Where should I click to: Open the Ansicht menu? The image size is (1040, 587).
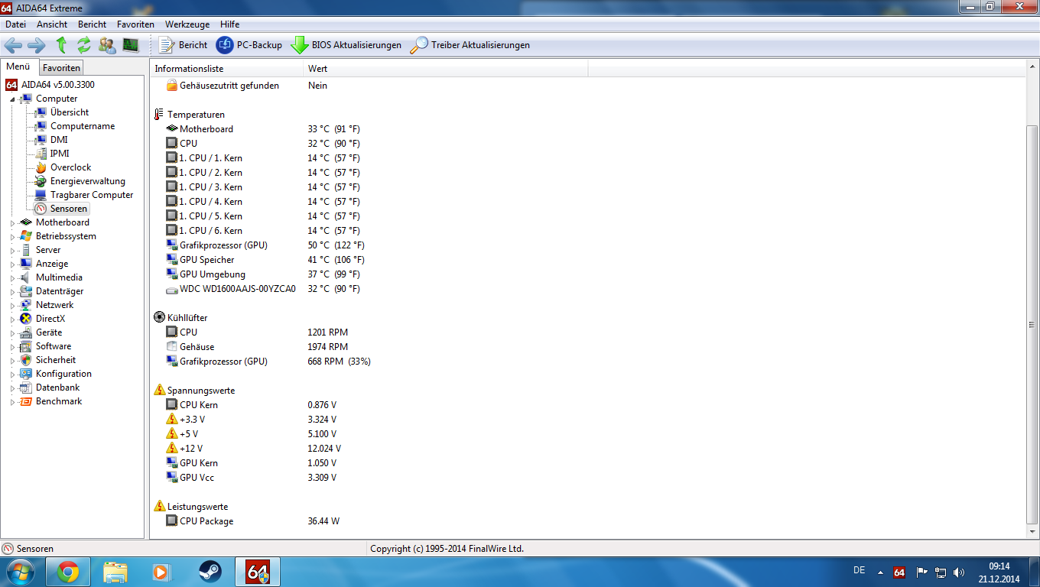52,24
